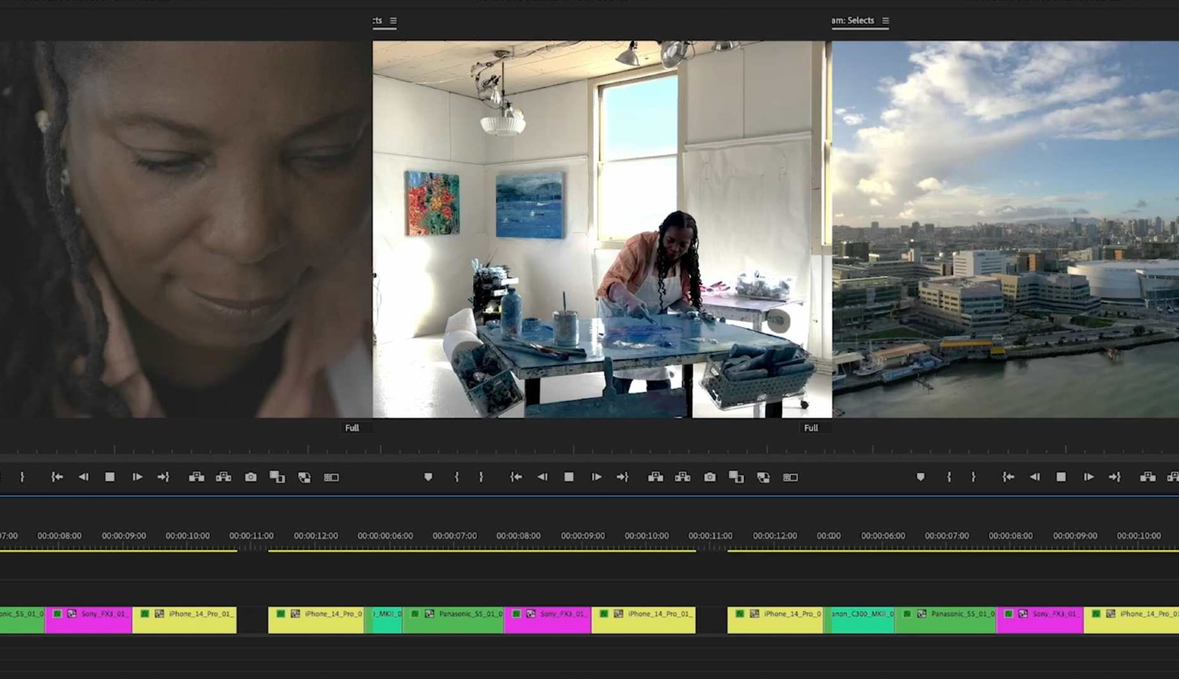Select the partially visible 'ts' panel tab
This screenshot has height=679, width=1179.
(x=377, y=21)
